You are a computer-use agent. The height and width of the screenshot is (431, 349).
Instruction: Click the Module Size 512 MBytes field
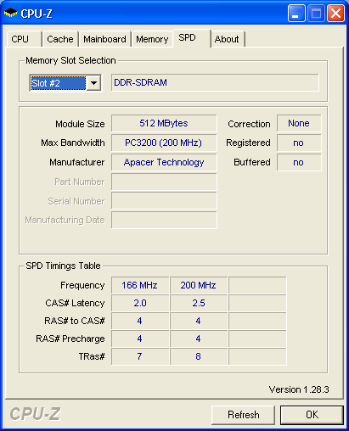tap(164, 123)
